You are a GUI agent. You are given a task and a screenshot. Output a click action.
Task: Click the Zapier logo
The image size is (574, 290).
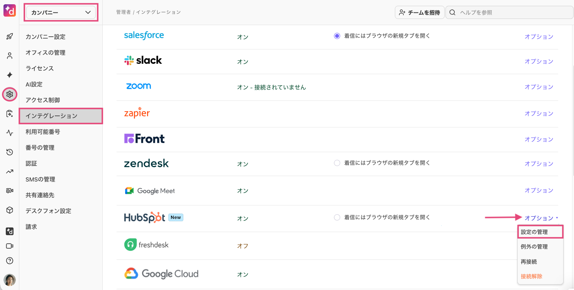click(137, 112)
